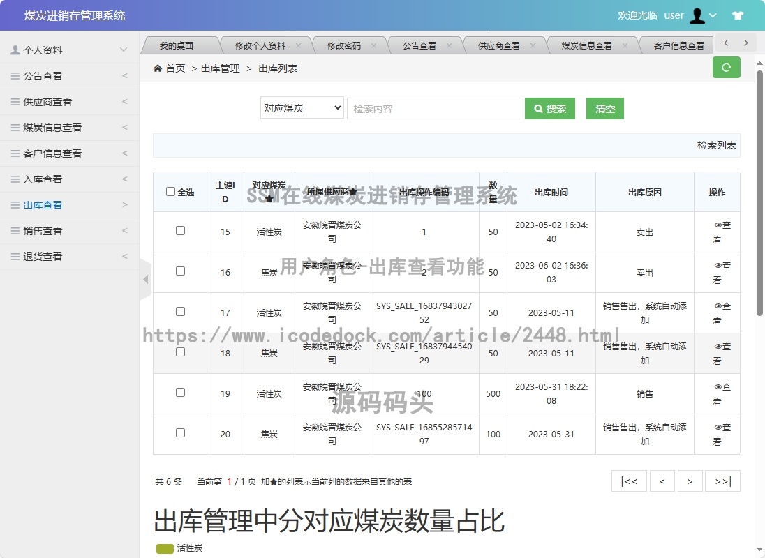The height and width of the screenshot is (558, 765).
Task: View details of record ID 20
Action: (721, 435)
